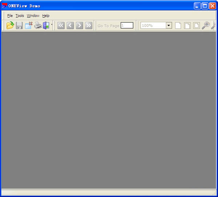The height and width of the screenshot is (197, 218).
Task: Go to next page with right arrow
Action: click(x=79, y=25)
